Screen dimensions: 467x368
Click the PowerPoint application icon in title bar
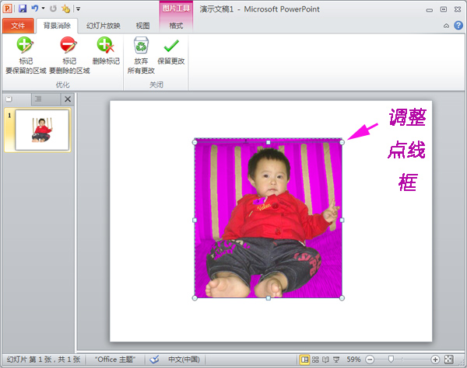pos(7,9)
